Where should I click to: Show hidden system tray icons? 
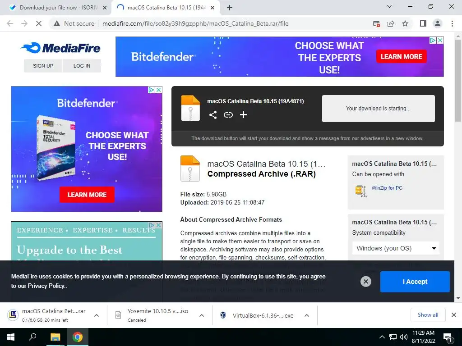click(382, 337)
